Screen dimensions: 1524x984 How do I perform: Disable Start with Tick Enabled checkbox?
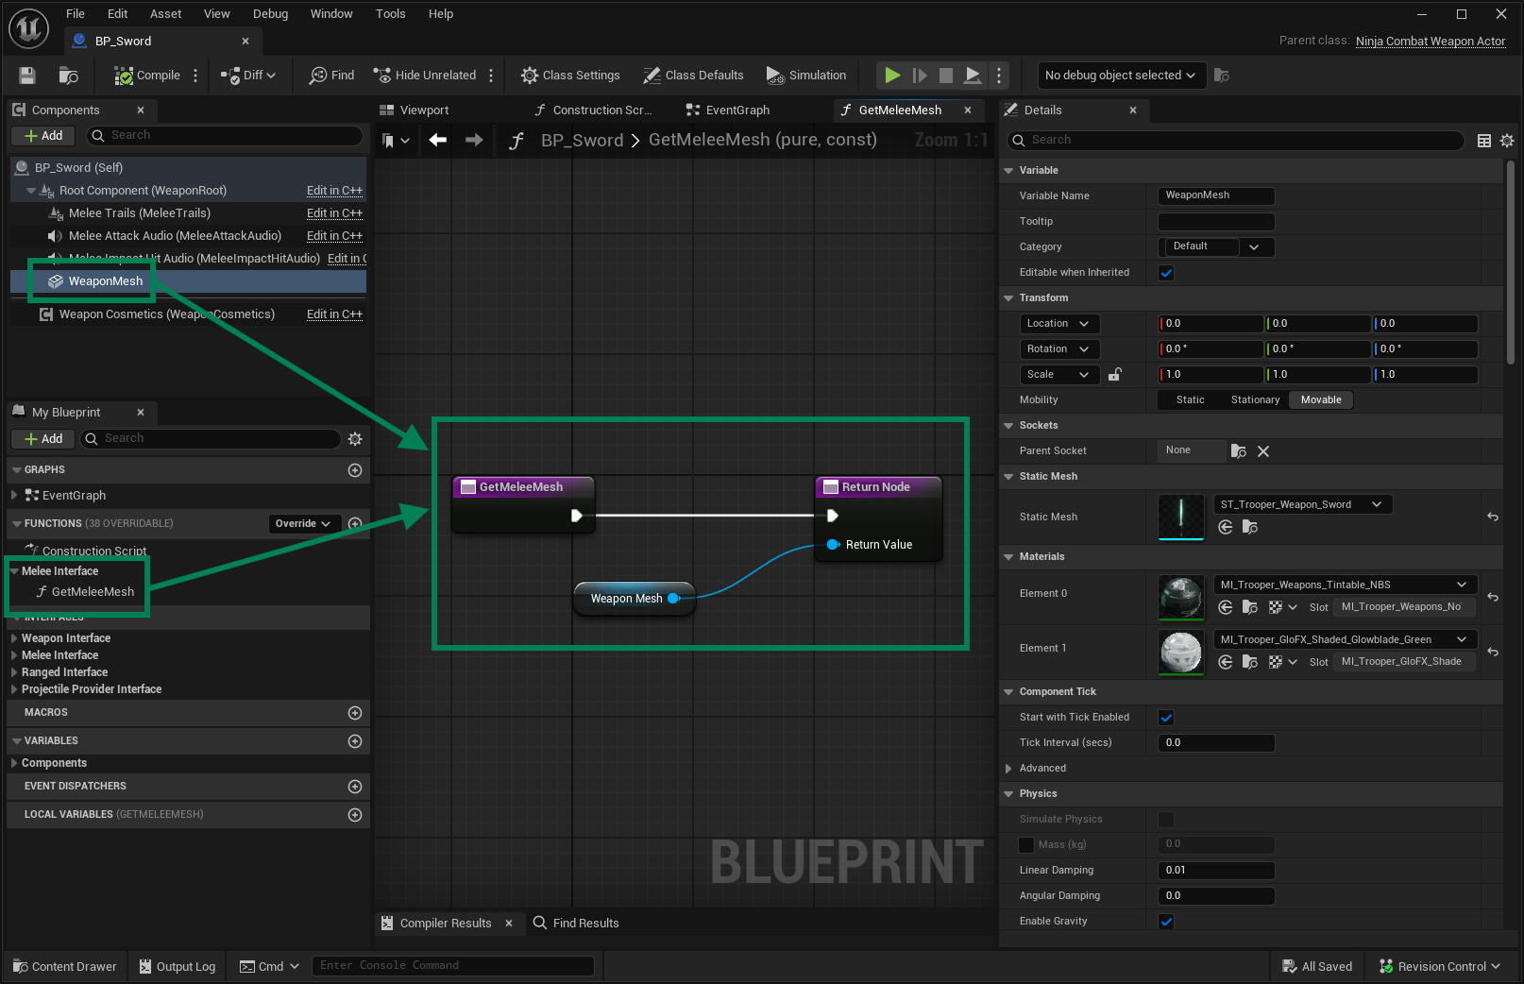click(1166, 718)
